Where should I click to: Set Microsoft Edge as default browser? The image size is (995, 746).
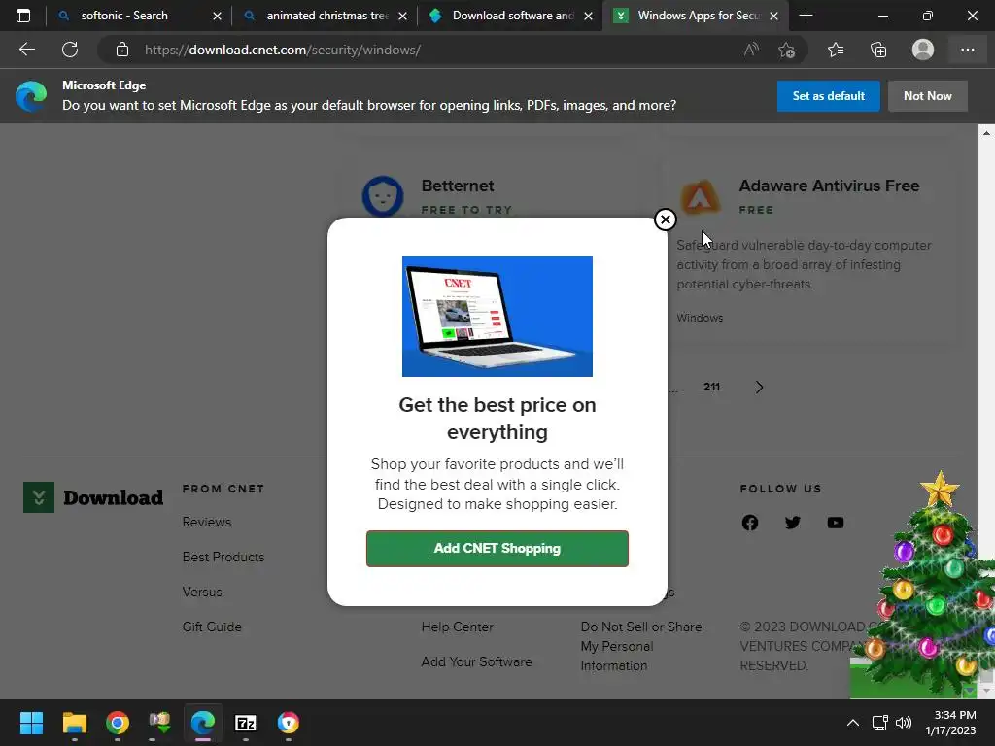click(x=828, y=96)
